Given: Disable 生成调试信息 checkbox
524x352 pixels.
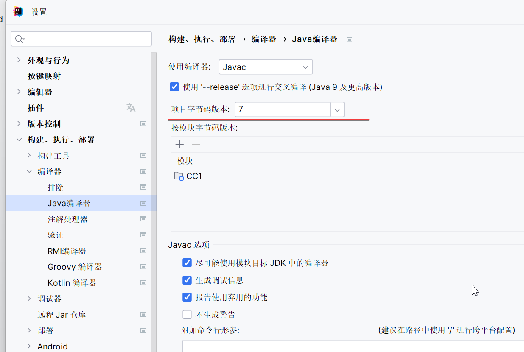Looking at the screenshot, I should click(187, 280).
